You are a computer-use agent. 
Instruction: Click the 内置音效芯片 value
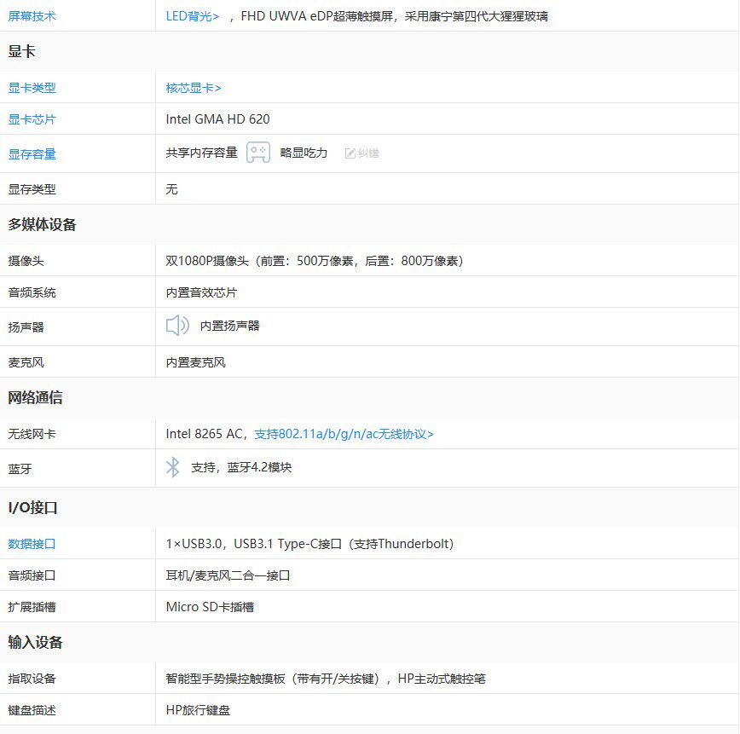pyautogui.click(x=201, y=292)
